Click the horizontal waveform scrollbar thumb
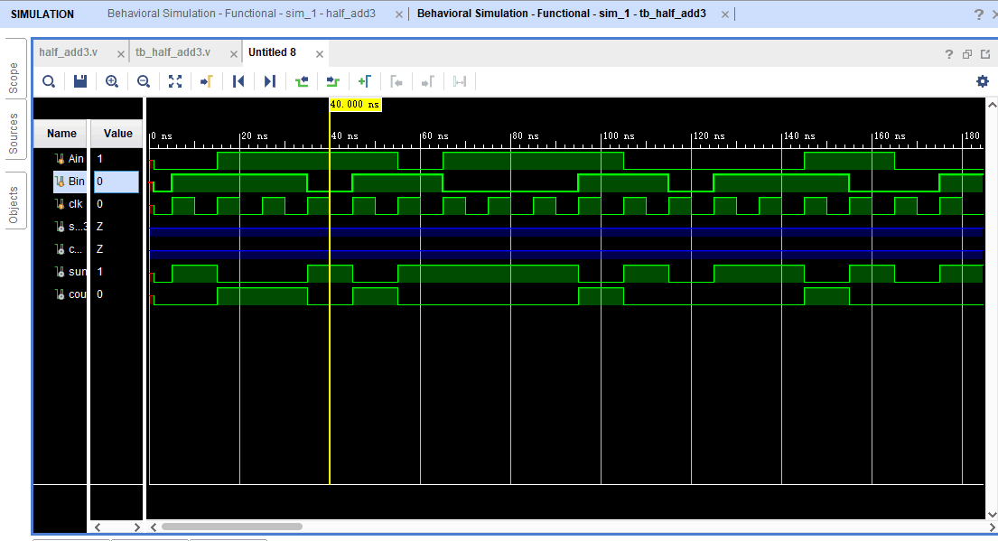This screenshot has height=541, width=998. [x=232, y=527]
